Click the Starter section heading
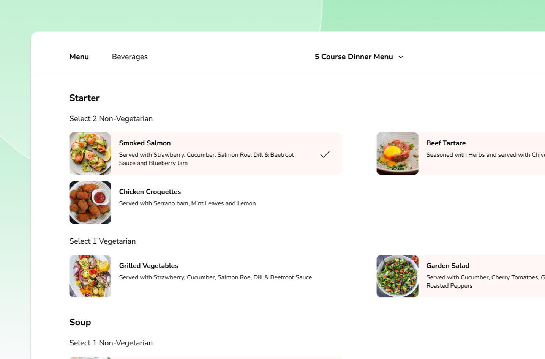The height and width of the screenshot is (359, 545). (84, 98)
